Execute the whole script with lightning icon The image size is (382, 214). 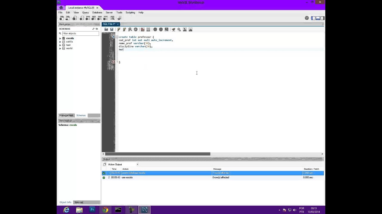click(119, 29)
